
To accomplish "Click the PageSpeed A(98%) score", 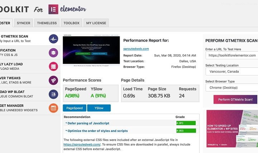I will (x=72, y=96).
